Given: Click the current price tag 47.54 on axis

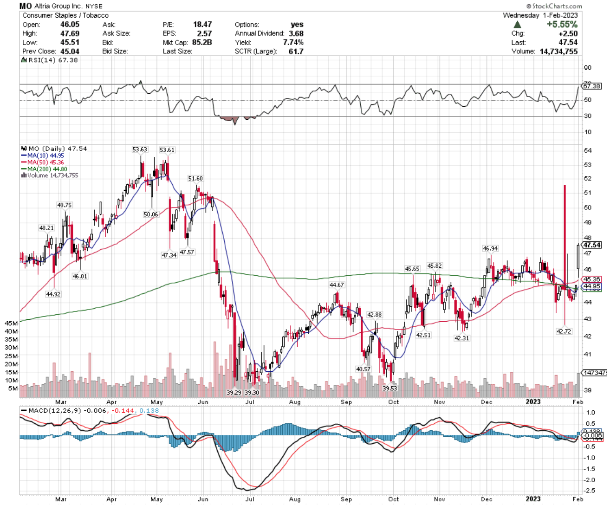Looking at the screenshot, I should click(592, 245).
